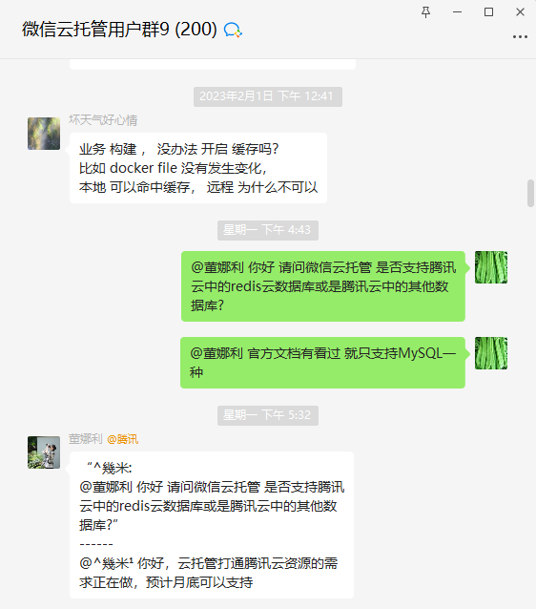Viewport: 536px width, 609px height.
Task: Click the 星期一 下午 4:43 timestamp
Action: (x=268, y=230)
